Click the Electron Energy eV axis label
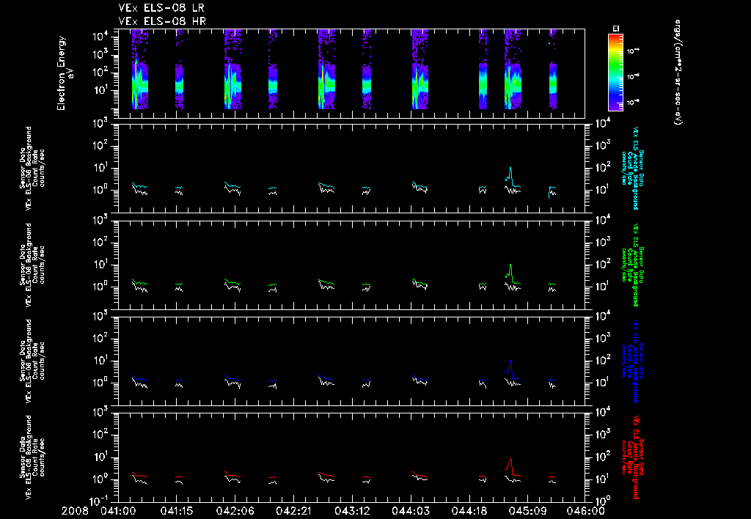Viewport: 751px width, 519px height. coord(65,73)
